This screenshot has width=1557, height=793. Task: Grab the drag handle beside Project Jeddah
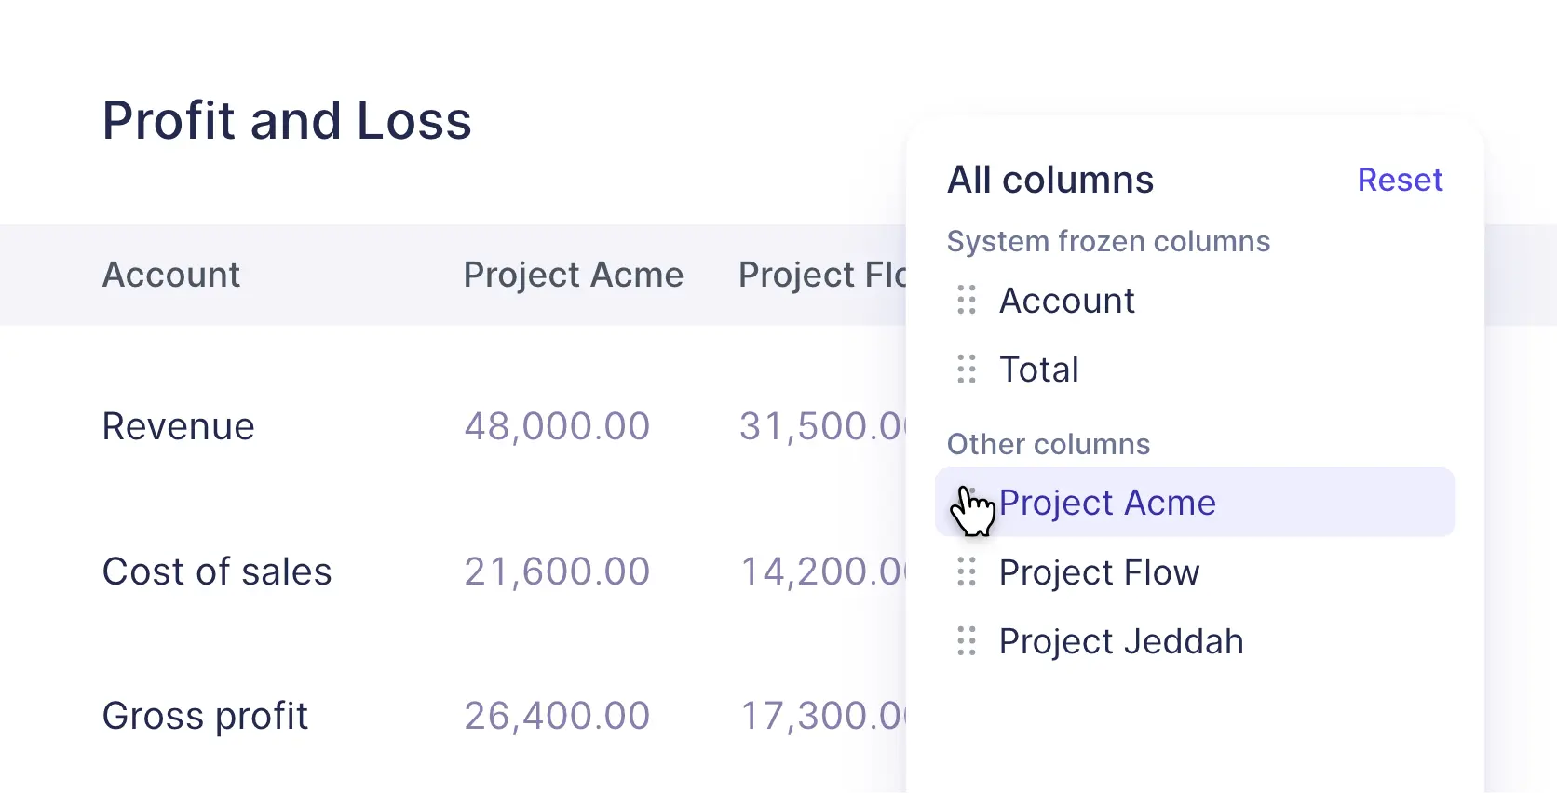click(967, 641)
